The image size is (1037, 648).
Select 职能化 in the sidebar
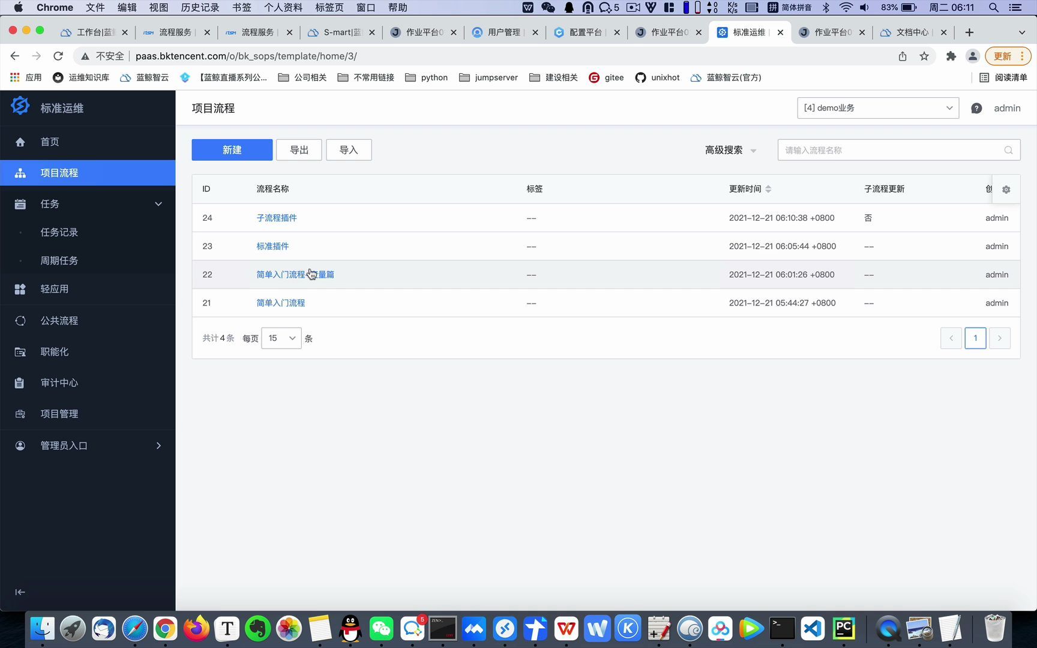(x=55, y=352)
